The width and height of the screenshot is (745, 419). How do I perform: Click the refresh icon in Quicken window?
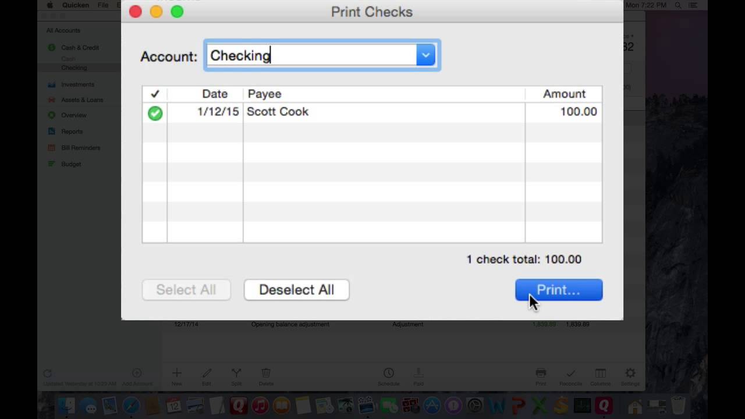point(48,373)
